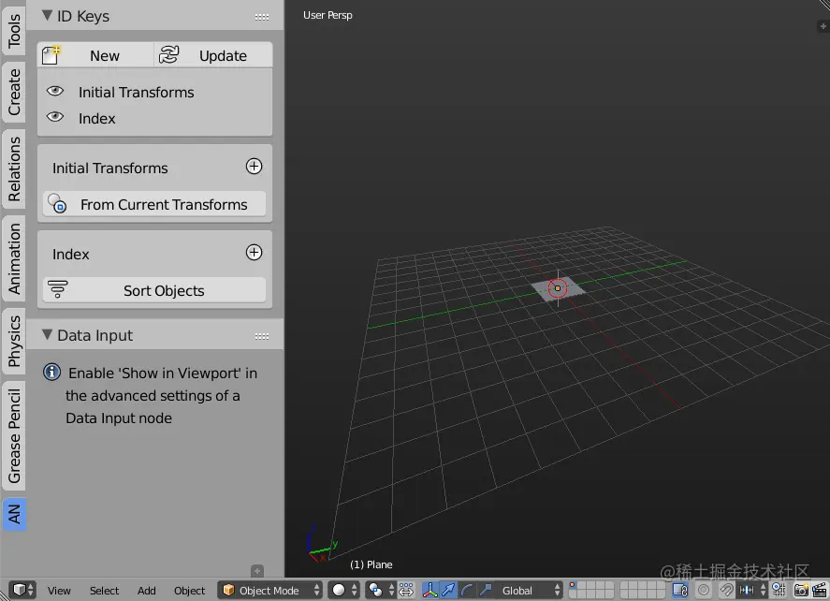Open the editor type selector
The image size is (830, 601).
22,590
